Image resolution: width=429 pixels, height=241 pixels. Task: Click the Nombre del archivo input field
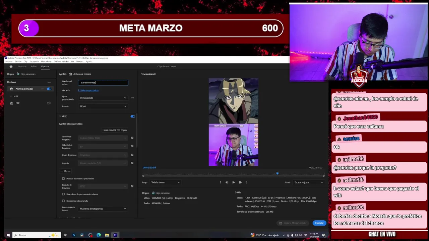[103, 82]
